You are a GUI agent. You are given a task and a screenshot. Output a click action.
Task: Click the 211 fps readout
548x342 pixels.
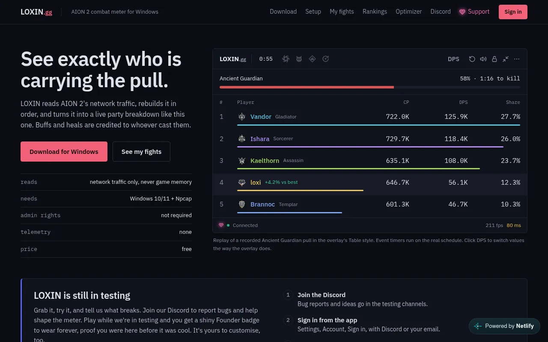coord(494,225)
